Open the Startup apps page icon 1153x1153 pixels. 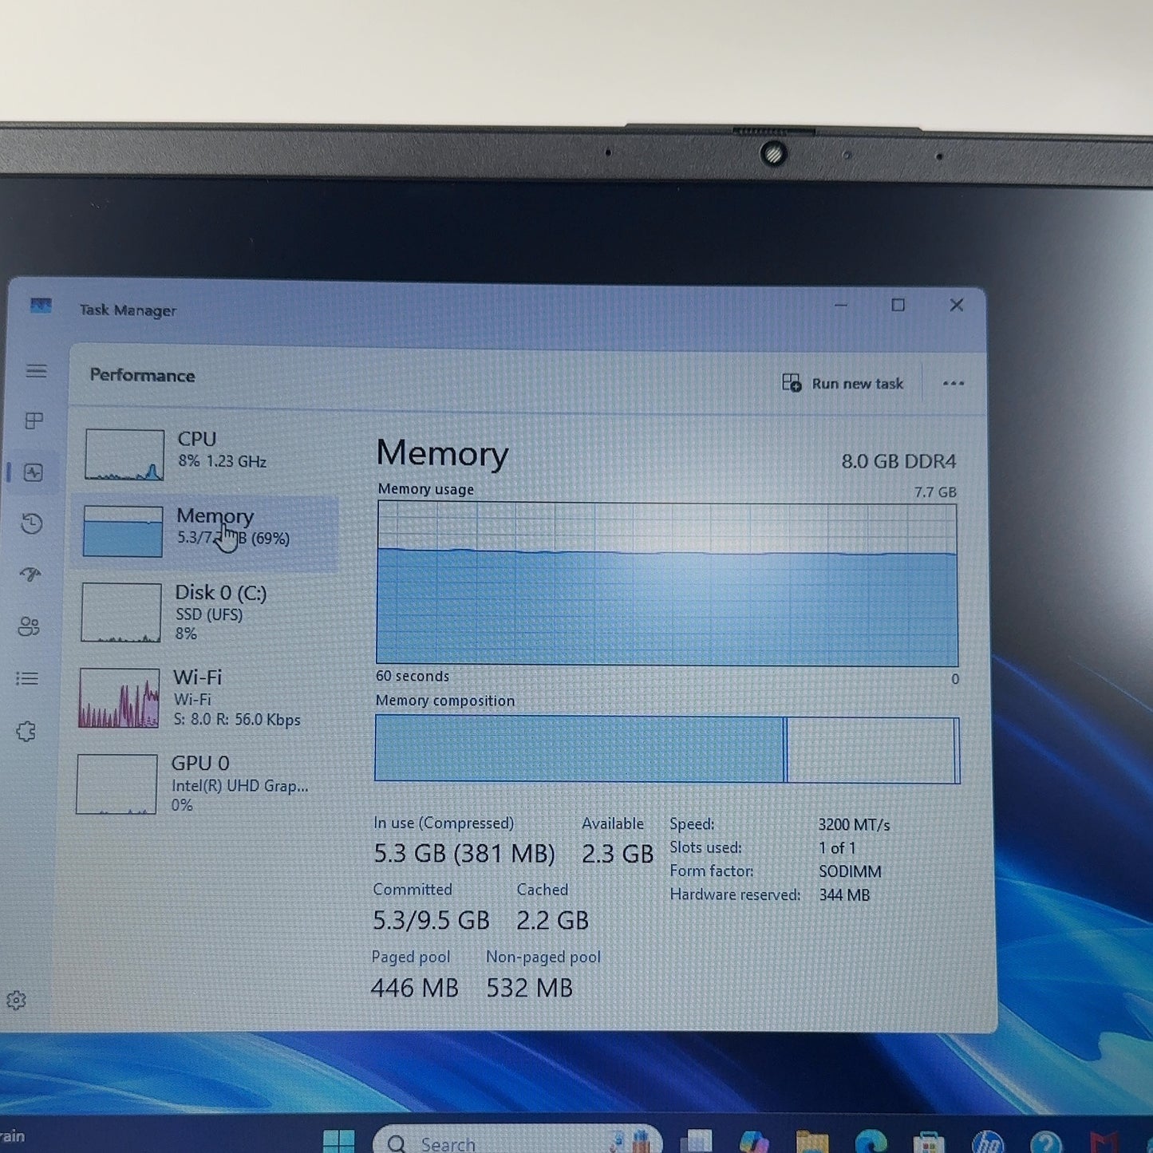click(30, 575)
